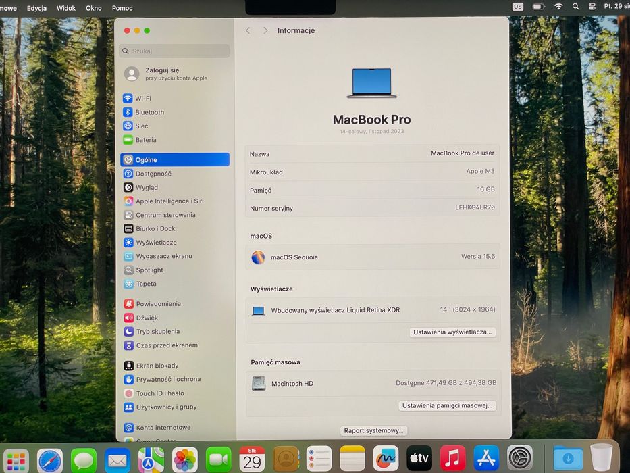Open Photos app in the Dock
Screen dimensions: 630x473
coord(185,460)
